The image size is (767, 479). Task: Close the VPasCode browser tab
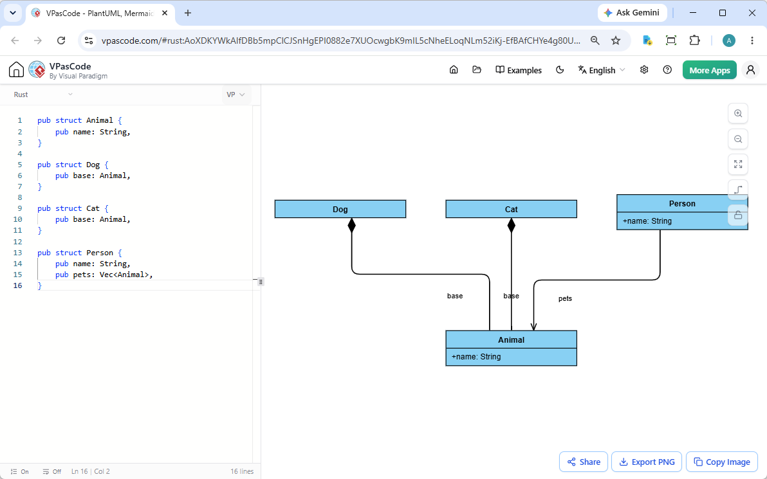coord(165,14)
